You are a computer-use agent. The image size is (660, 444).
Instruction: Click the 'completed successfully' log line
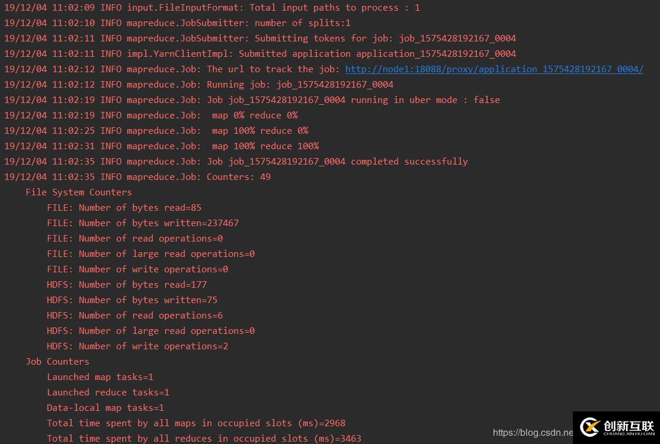pos(236,162)
